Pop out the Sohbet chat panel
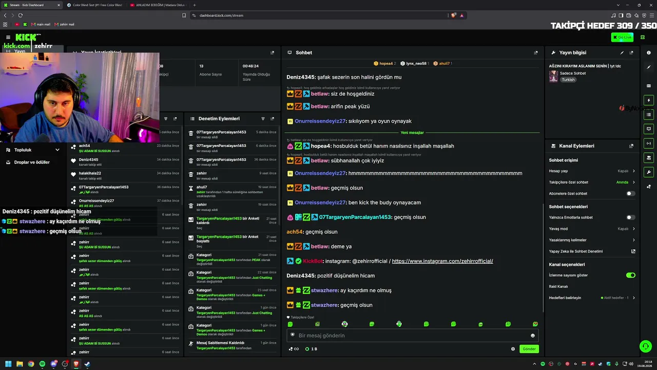 pos(536,52)
